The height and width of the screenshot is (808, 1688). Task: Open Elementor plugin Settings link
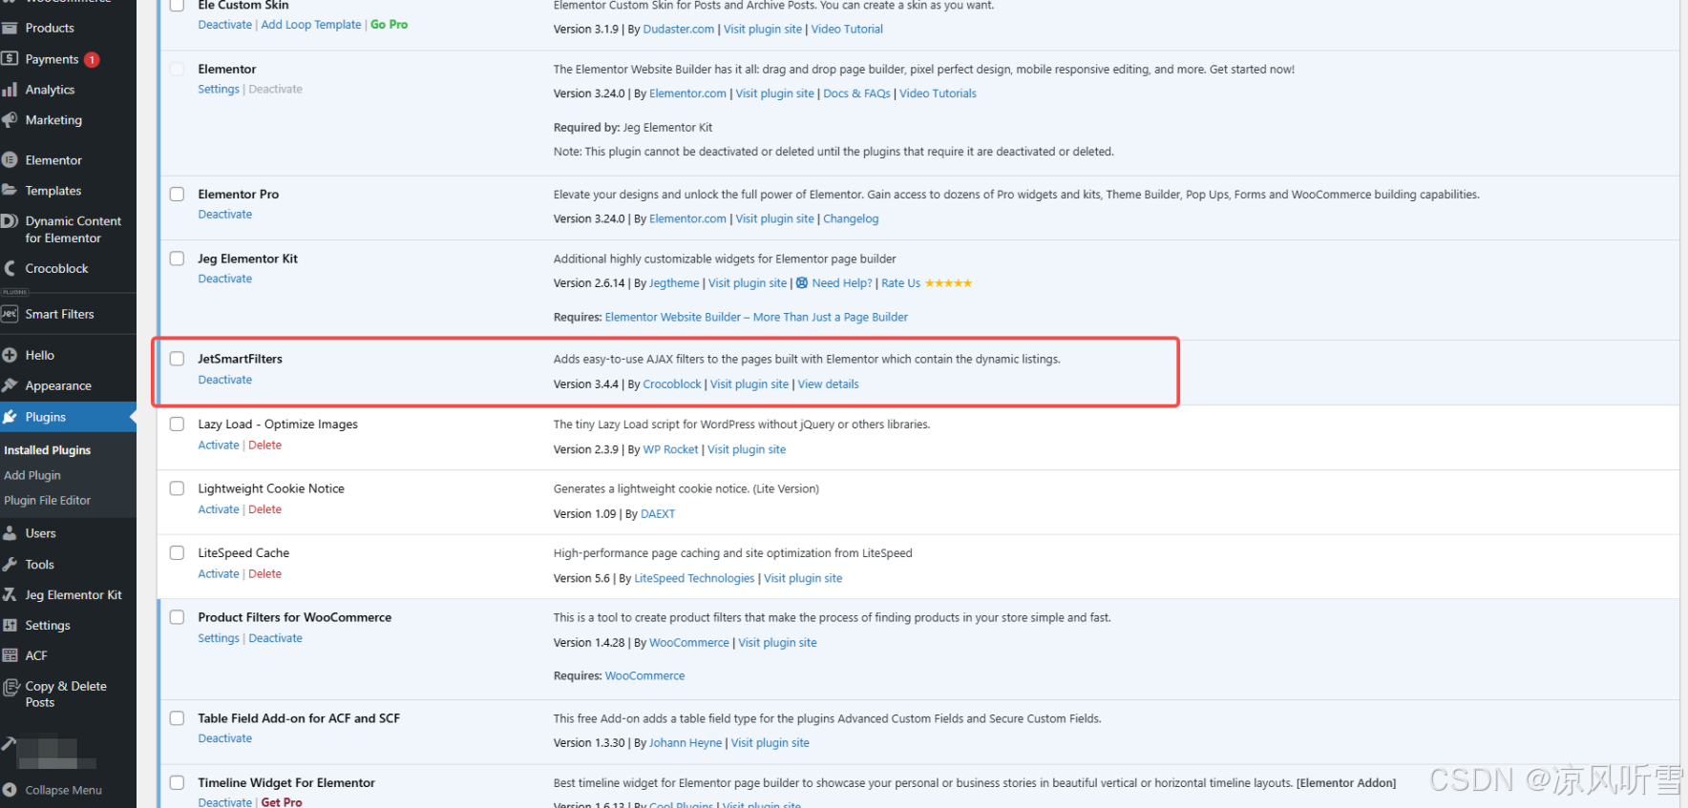coord(219,90)
